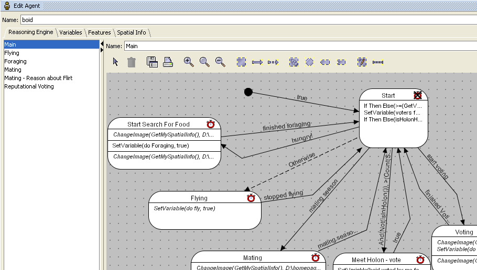Open the Spatial Info tab

tap(132, 32)
